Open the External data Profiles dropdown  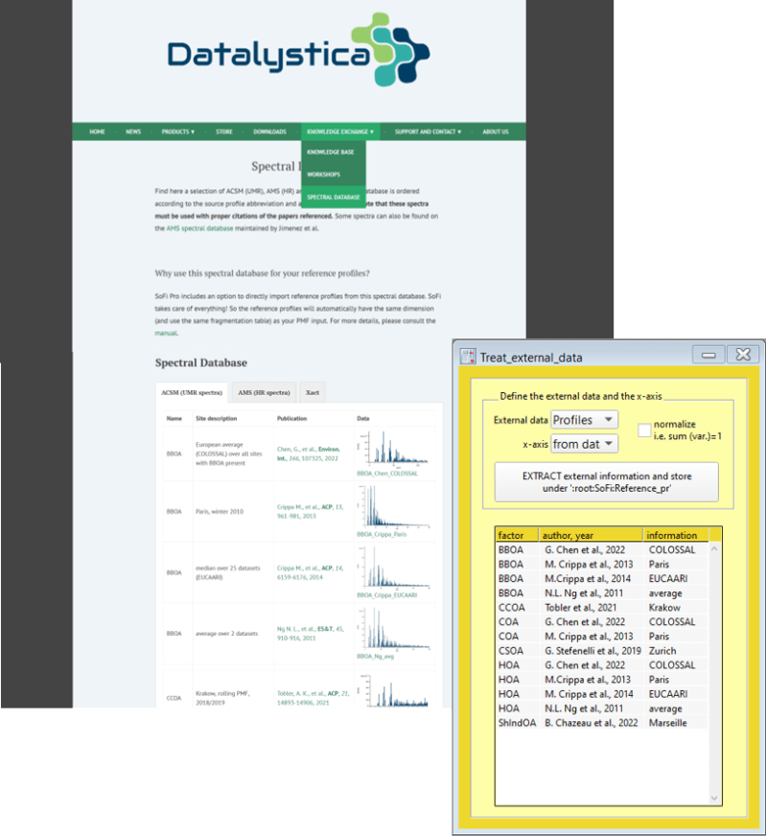click(584, 420)
